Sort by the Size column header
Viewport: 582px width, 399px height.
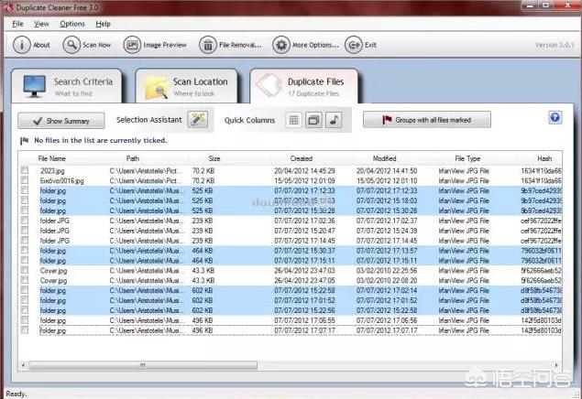point(214,158)
